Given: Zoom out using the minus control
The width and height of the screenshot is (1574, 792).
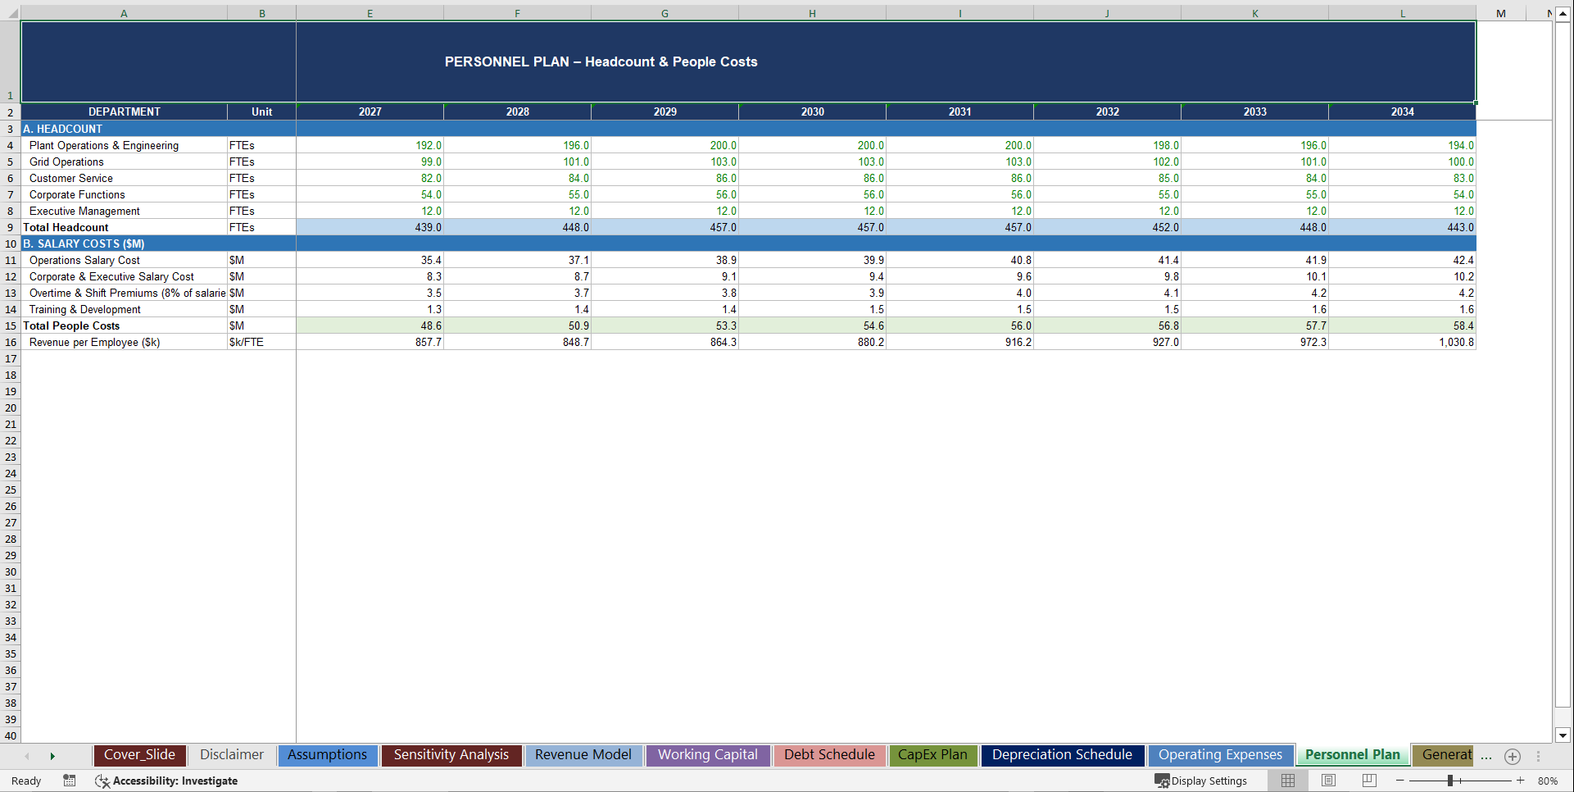Looking at the screenshot, I should click(x=1400, y=781).
